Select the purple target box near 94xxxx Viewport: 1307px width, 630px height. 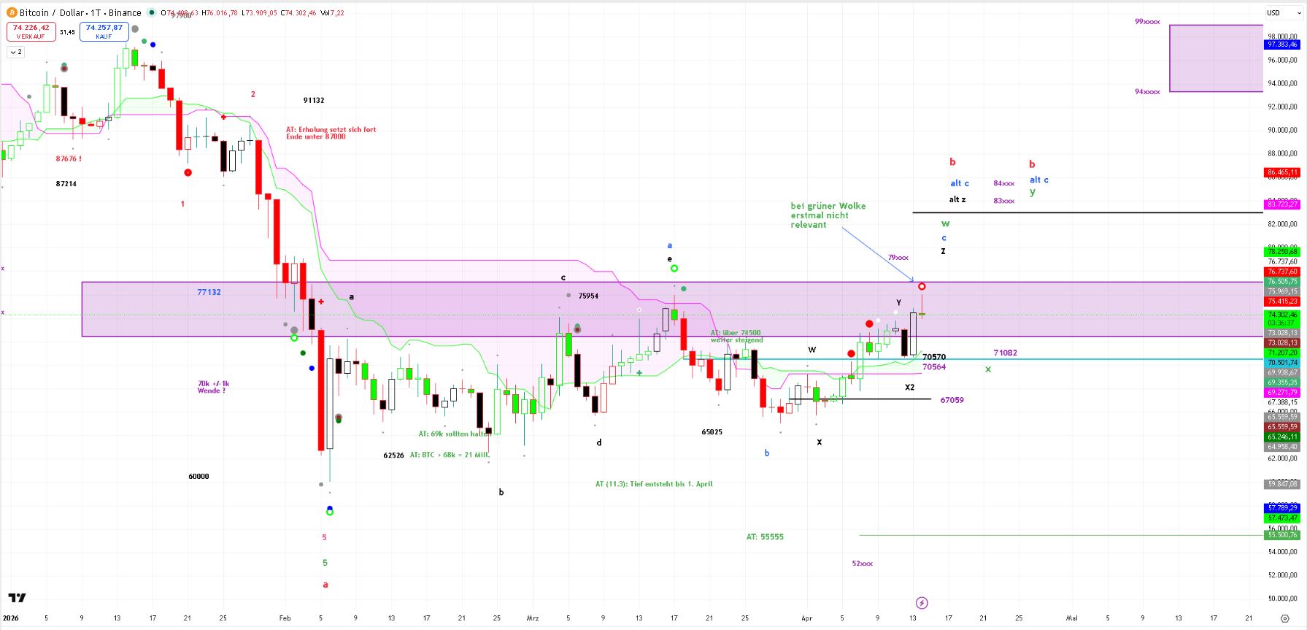coord(1215,58)
